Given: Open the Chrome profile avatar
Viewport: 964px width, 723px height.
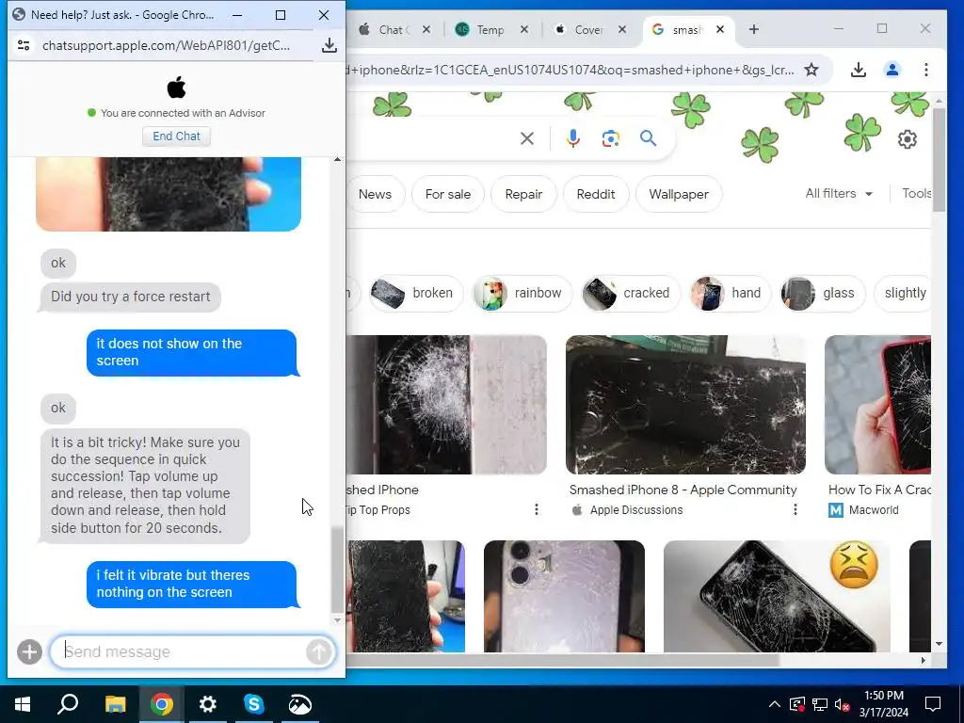Looking at the screenshot, I should pyautogui.click(x=892, y=70).
